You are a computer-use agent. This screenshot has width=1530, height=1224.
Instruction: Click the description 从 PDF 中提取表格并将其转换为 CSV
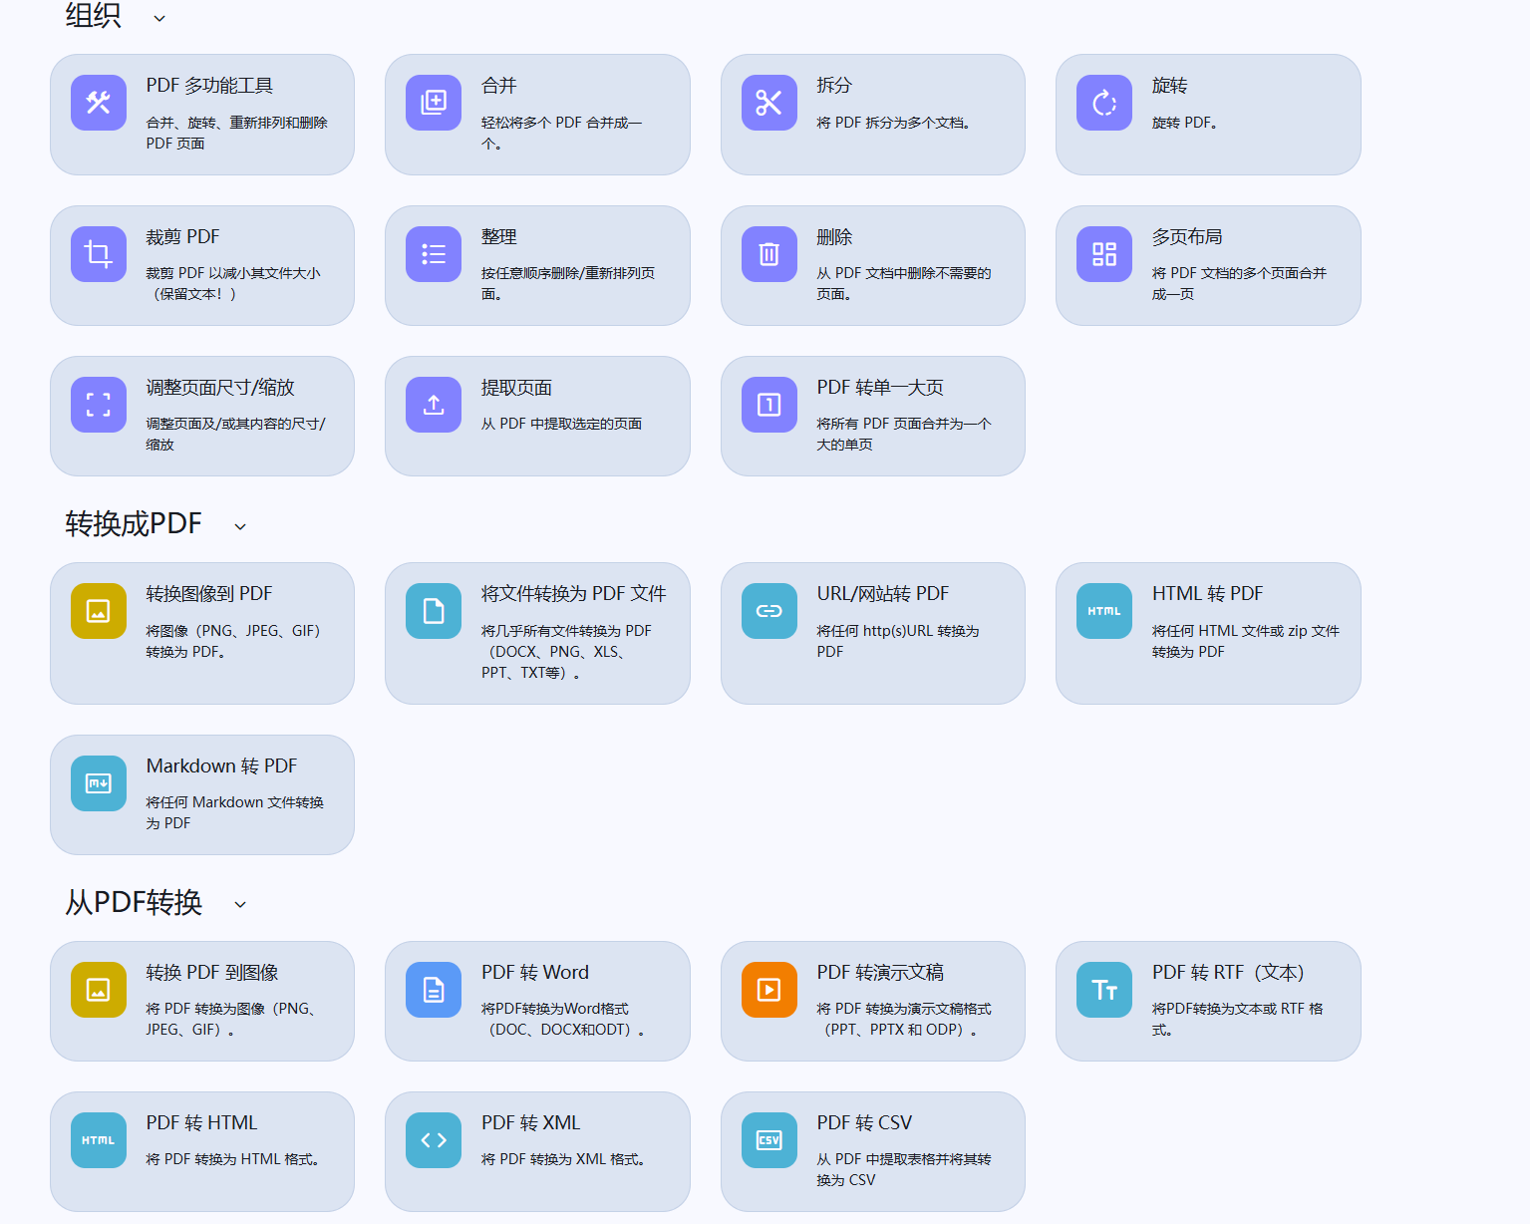pyautogui.click(x=904, y=1169)
